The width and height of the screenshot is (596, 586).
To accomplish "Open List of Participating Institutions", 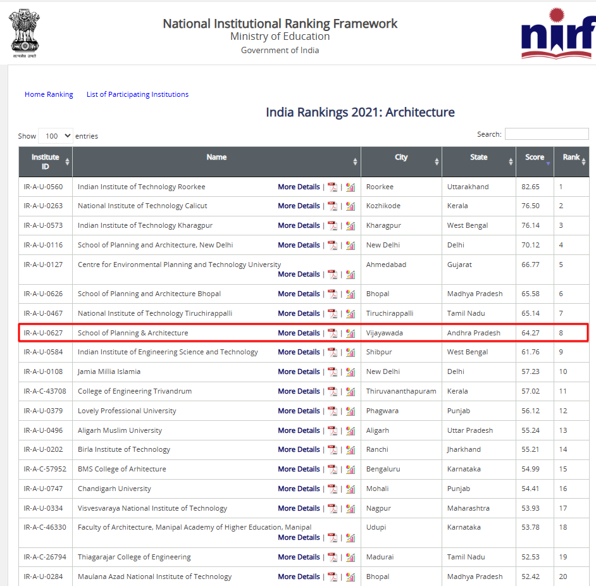I will tap(137, 94).
